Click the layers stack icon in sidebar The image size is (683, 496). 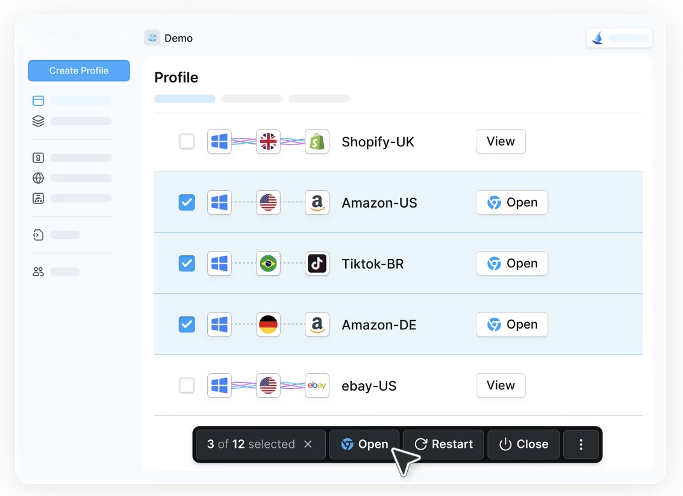[x=39, y=121]
